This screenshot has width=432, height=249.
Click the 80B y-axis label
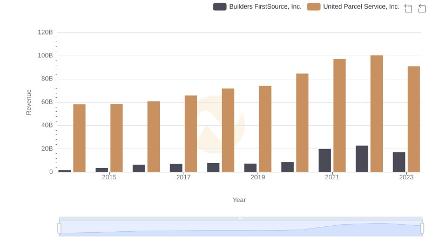click(47, 79)
